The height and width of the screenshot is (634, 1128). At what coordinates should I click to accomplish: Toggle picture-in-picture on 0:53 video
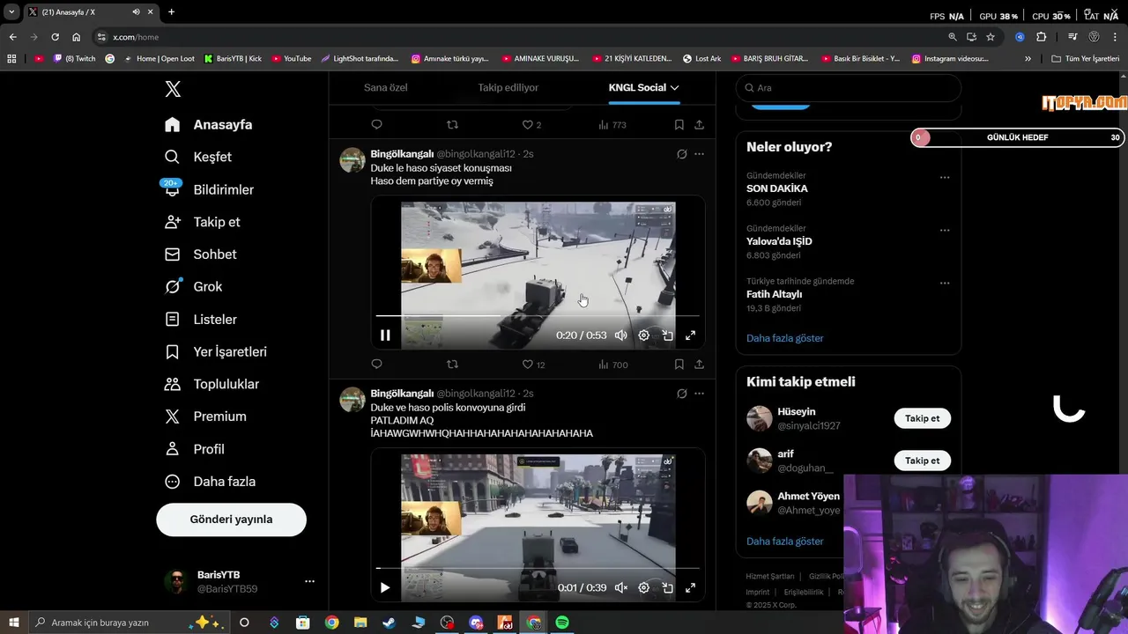tap(667, 335)
